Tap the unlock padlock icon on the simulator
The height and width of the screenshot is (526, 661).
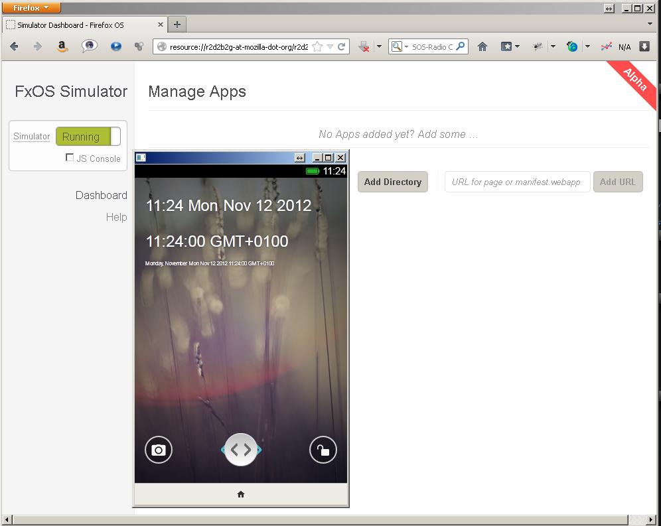click(x=323, y=450)
